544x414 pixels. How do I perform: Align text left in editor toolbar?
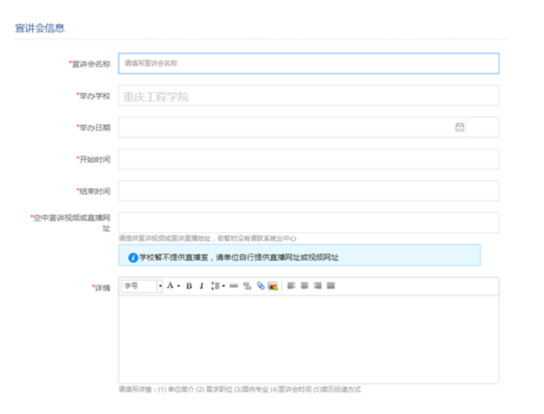291,286
